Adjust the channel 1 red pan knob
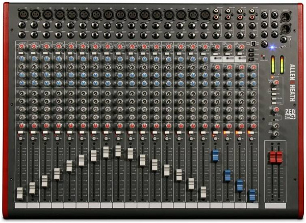 [22, 125]
